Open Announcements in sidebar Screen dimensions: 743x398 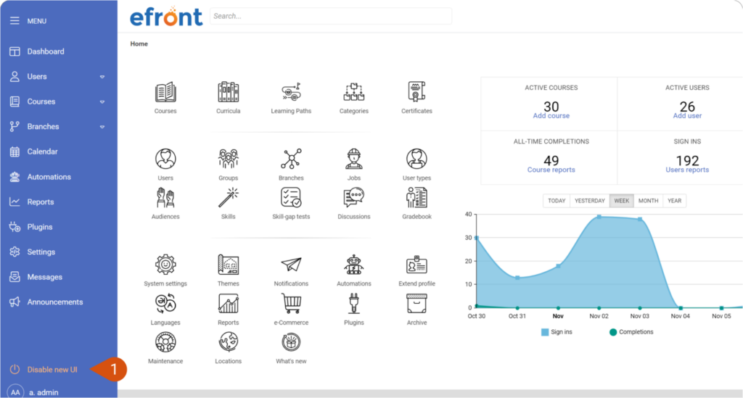tap(55, 302)
